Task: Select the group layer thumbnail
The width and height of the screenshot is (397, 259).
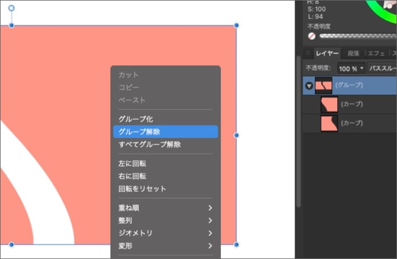Action: pos(324,85)
